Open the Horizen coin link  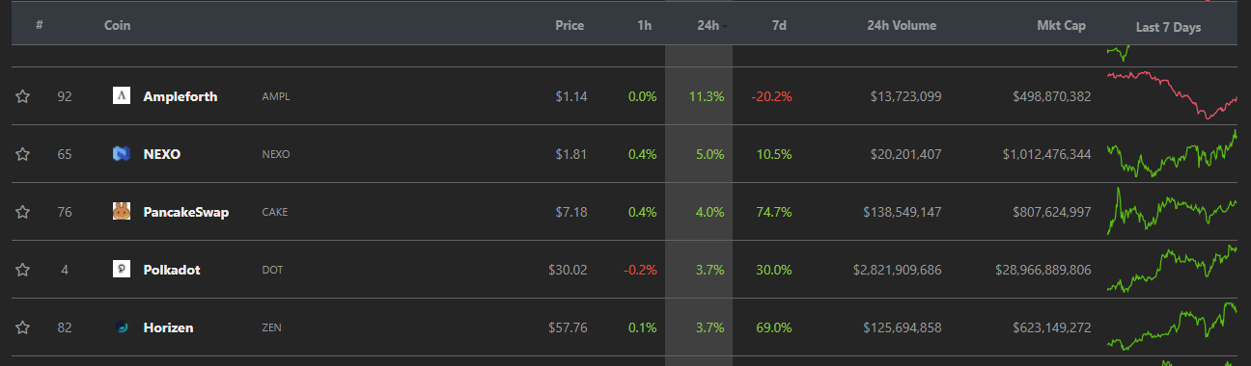(x=168, y=327)
